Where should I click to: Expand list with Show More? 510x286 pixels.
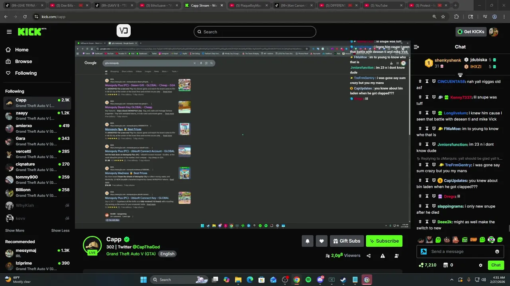(15, 230)
